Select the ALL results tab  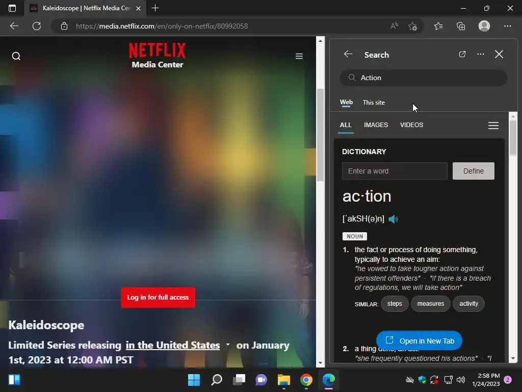[x=346, y=125]
